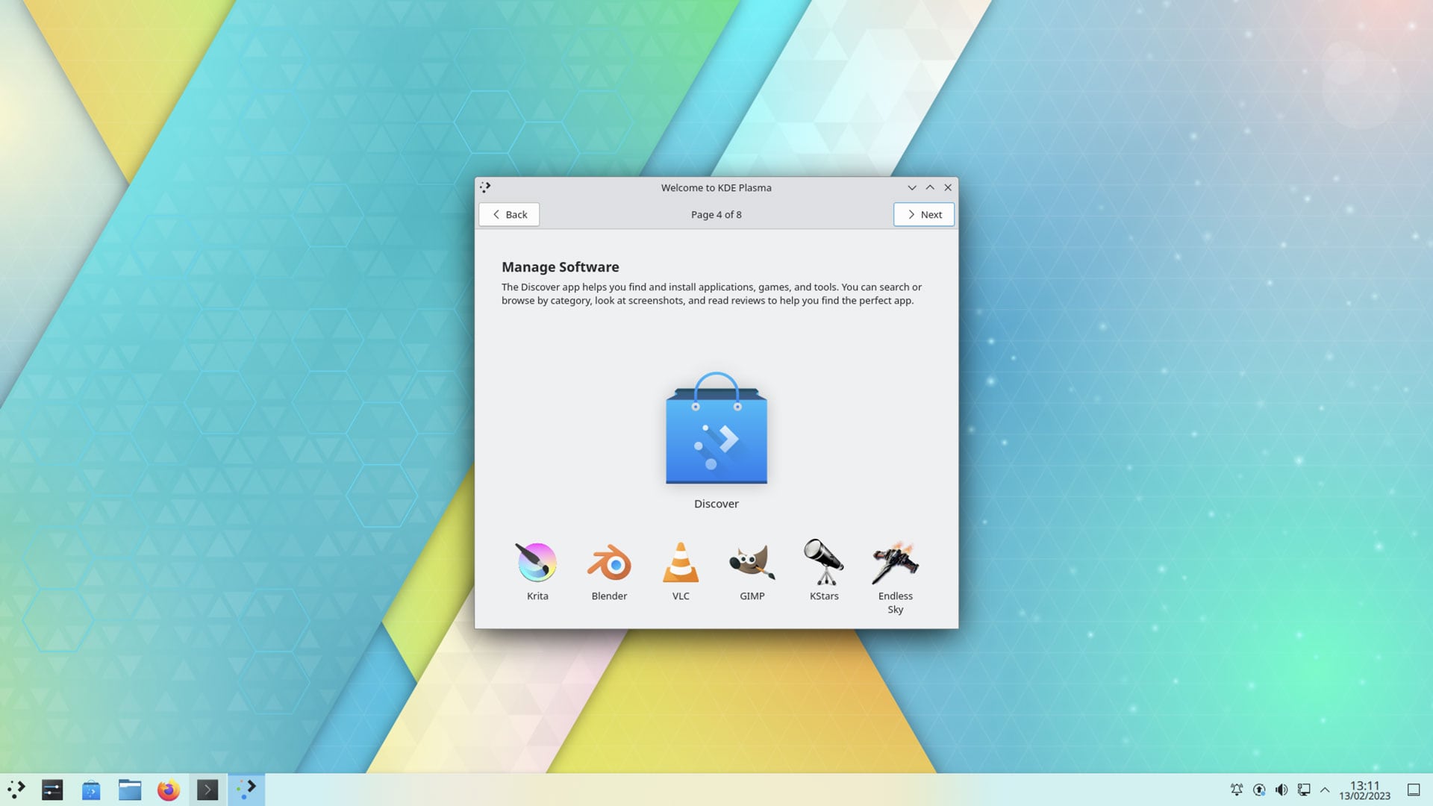Select the Blender app icon

(609, 562)
